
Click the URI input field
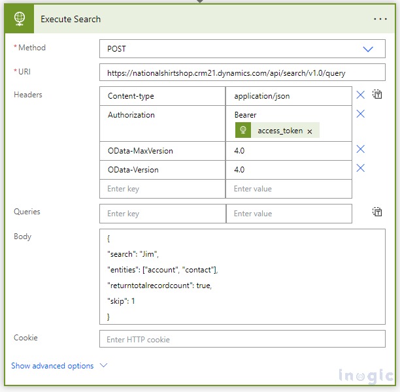(242, 72)
